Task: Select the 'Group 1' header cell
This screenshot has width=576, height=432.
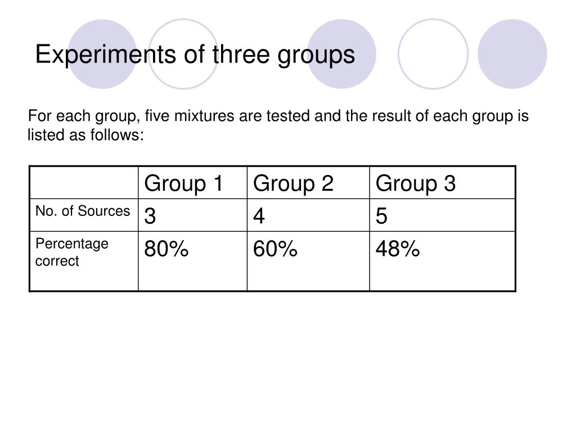Action: 192,183
